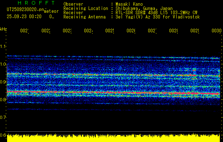Click the 3el Yagi(V) Az 330 antenna text

click(158, 17)
